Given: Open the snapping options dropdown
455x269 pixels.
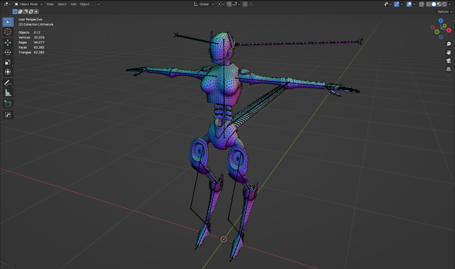Looking at the screenshot, I should click(236, 4).
